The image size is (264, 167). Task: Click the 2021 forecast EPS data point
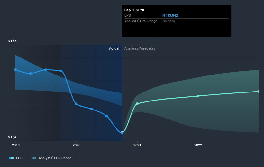click(x=137, y=104)
